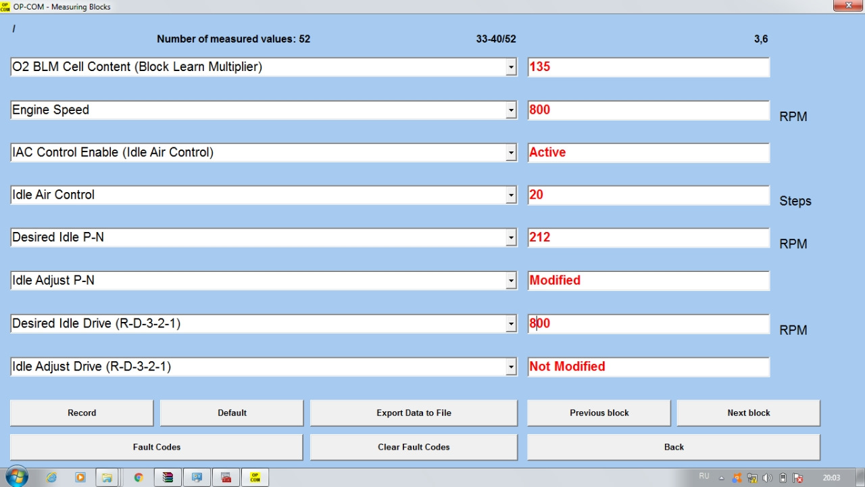Screen dimensions: 865x487
Task: Open Windows Explorer folder icon in taskbar
Action: pyautogui.click(x=107, y=478)
